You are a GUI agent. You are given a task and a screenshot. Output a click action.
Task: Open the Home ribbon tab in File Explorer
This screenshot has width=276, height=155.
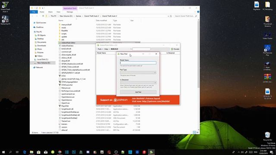click(x=42, y=12)
